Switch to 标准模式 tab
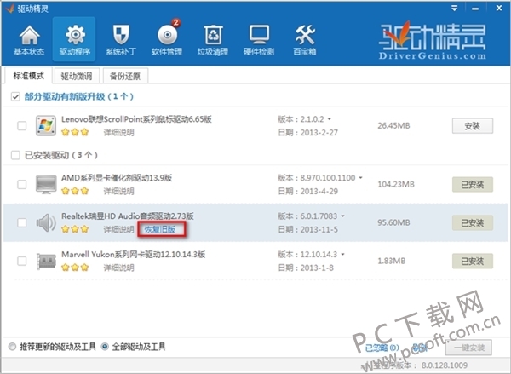 (x=28, y=76)
